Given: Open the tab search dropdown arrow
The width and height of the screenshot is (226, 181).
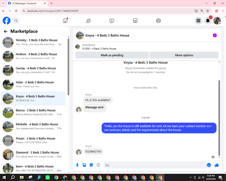Looking at the screenshot, I should (x=3, y=3).
